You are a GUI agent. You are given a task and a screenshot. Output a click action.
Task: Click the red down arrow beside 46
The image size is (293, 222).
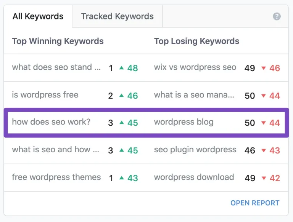click(x=264, y=68)
